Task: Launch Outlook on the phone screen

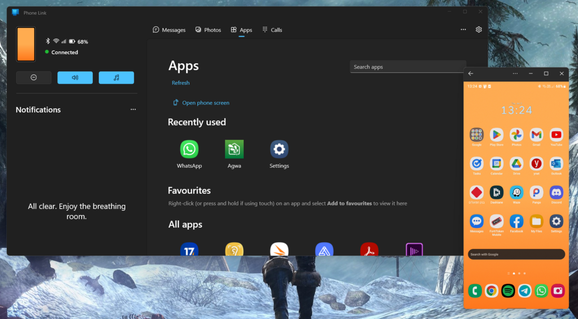Action: tap(556, 163)
